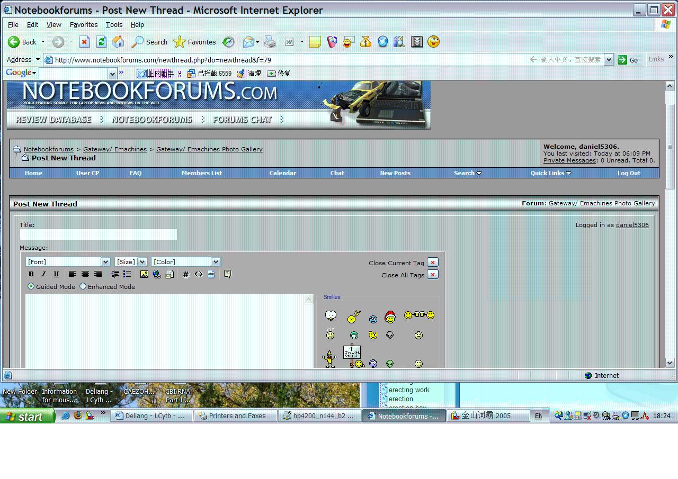
Task: Click the IE Go button
Action: tap(628, 60)
